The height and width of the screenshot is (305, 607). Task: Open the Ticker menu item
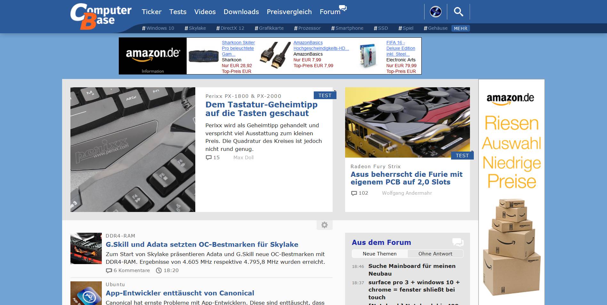coord(152,12)
